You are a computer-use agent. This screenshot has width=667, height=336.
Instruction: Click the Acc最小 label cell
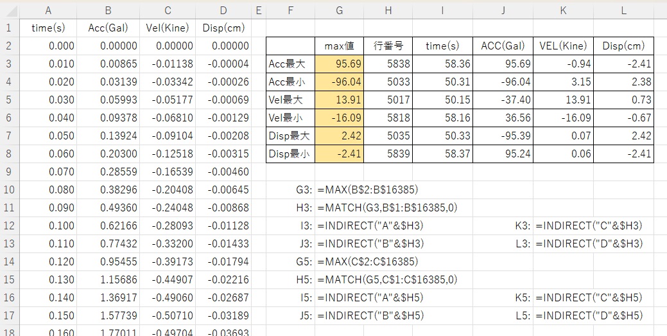pyautogui.click(x=291, y=82)
